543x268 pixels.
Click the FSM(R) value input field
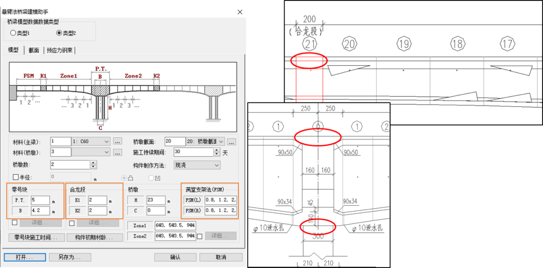[221, 211]
